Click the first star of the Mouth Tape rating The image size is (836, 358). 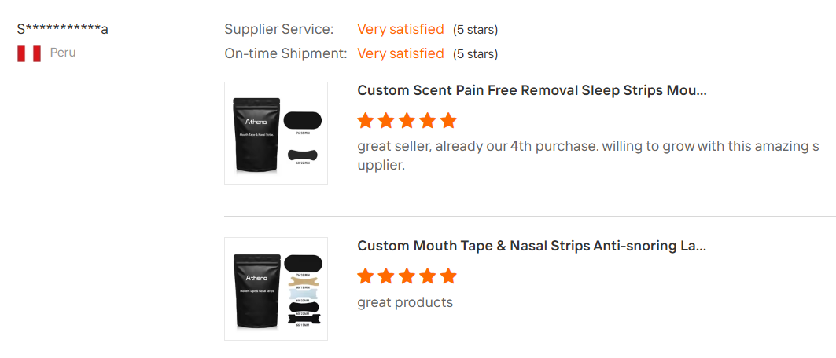coord(365,276)
